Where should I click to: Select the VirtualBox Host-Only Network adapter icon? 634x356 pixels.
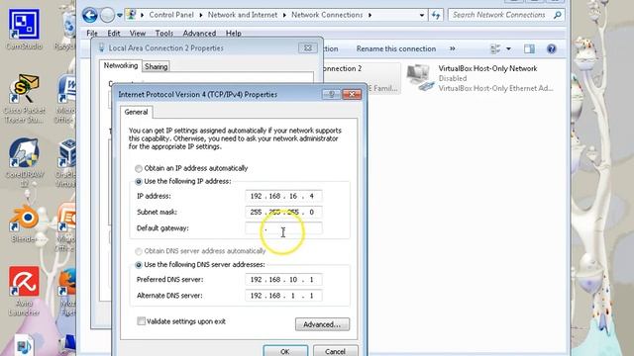(x=420, y=78)
